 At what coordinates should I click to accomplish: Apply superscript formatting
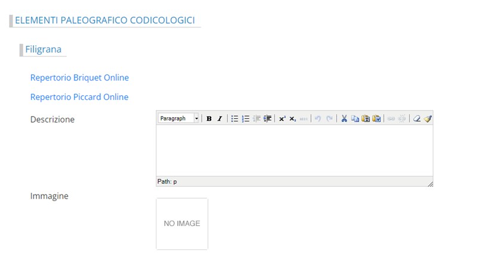click(x=282, y=119)
